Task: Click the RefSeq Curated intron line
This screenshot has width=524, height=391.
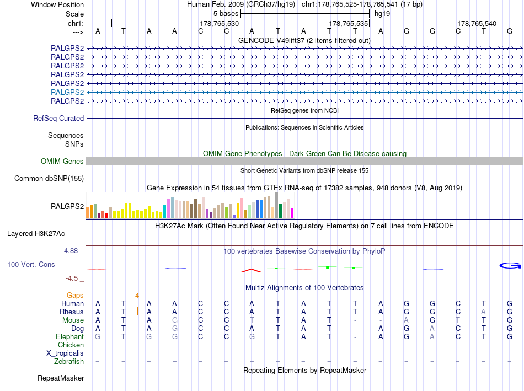Action: (304, 119)
